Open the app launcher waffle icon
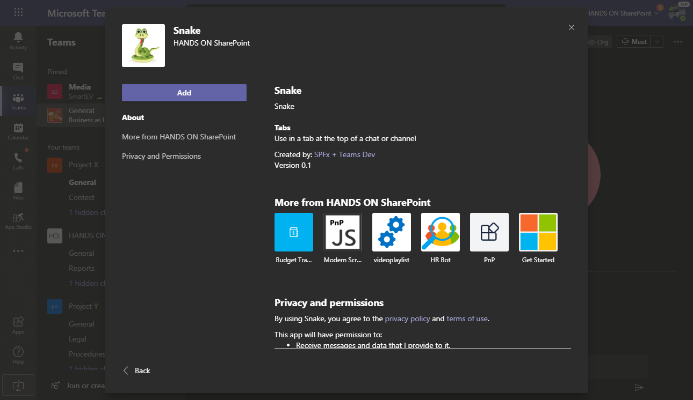Viewport: 693px width, 400px height. [18, 12]
